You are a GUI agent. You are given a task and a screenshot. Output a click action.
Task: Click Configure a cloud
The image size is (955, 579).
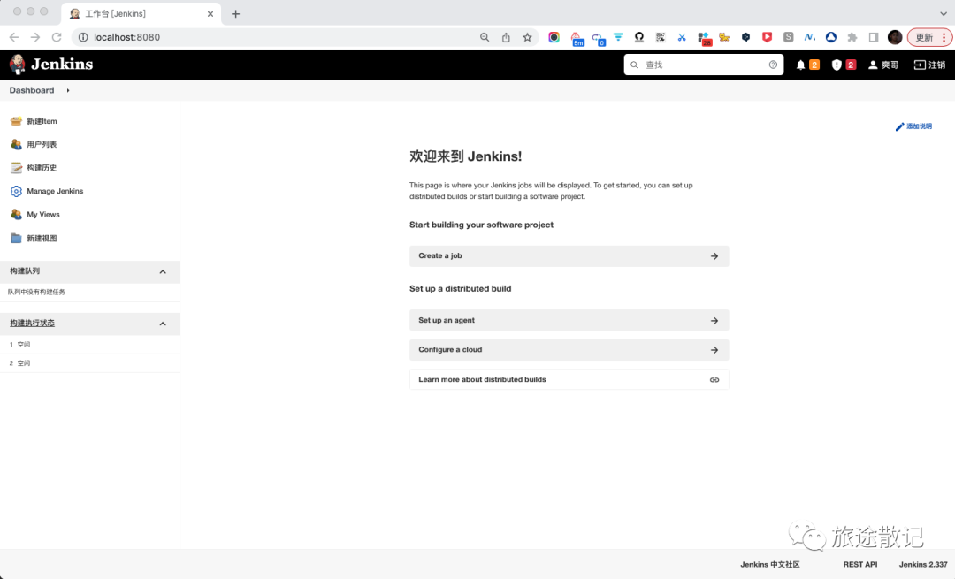(x=569, y=350)
